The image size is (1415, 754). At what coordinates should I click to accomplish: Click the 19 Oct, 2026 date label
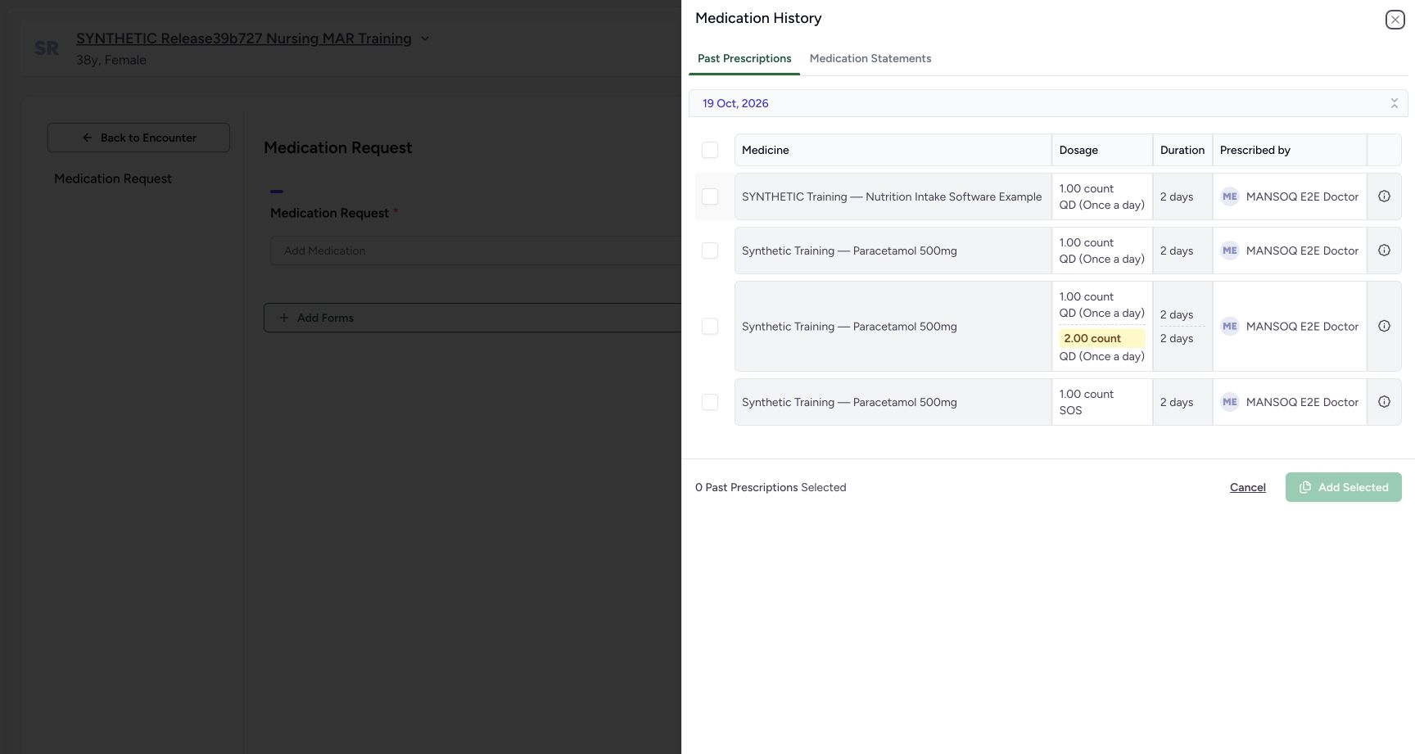[x=735, y=103]
